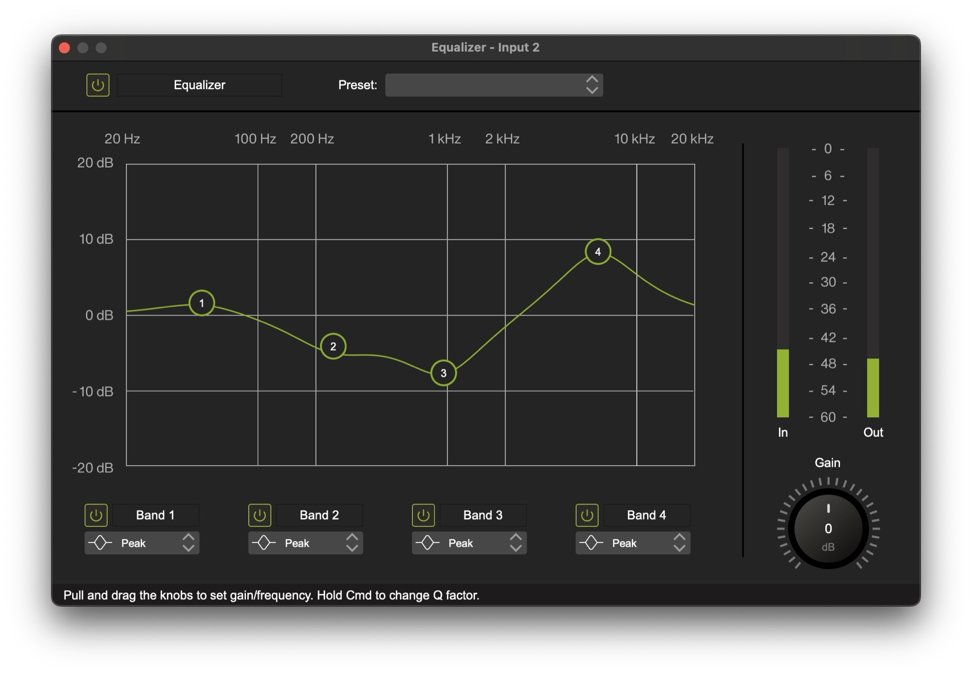The image size is (972, 674).
Task: Click the Band 1 label
Action: [x=155, y=515]
